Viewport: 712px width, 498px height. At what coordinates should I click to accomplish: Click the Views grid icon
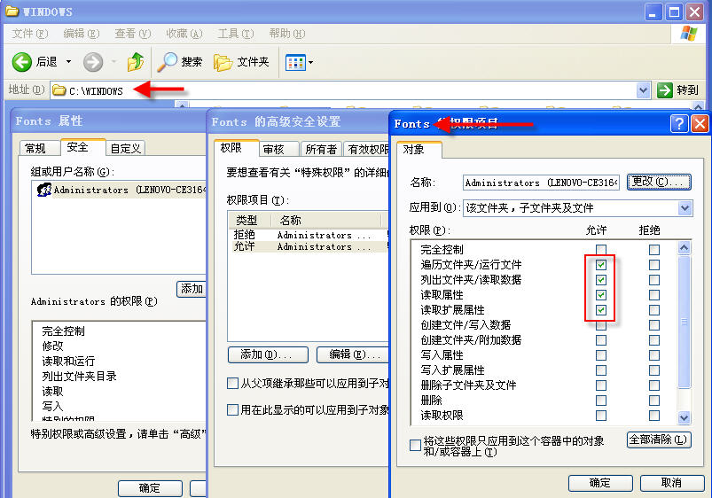pyautogui.click(x=295, y=63)
